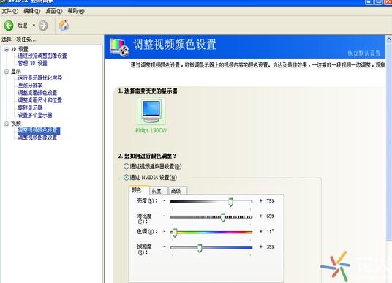392x283 pixels.
Task: Open the 帮助 menu
Action: pos(76,11)
